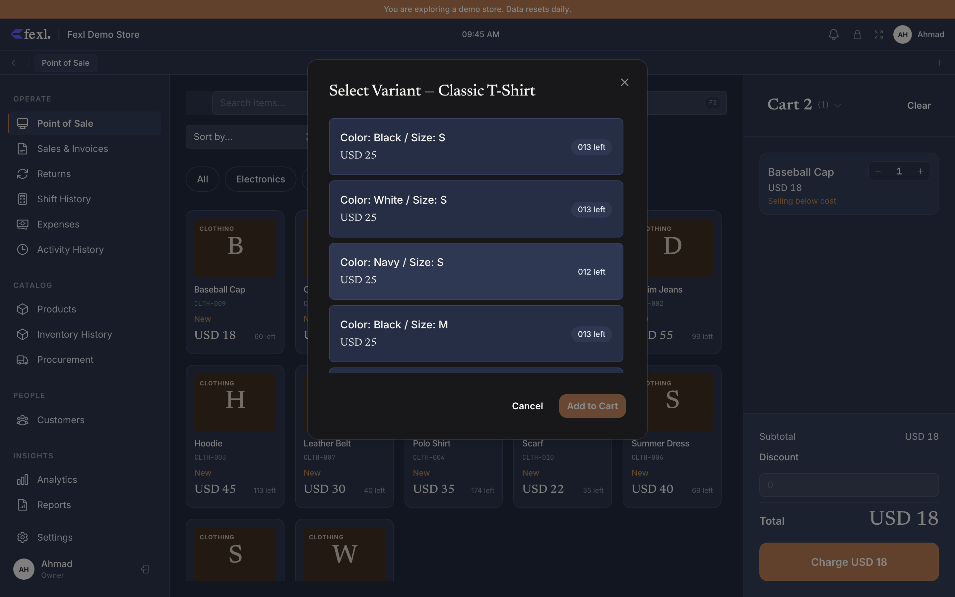Click the Fexl Demo Store name

[x=103, y=34]
